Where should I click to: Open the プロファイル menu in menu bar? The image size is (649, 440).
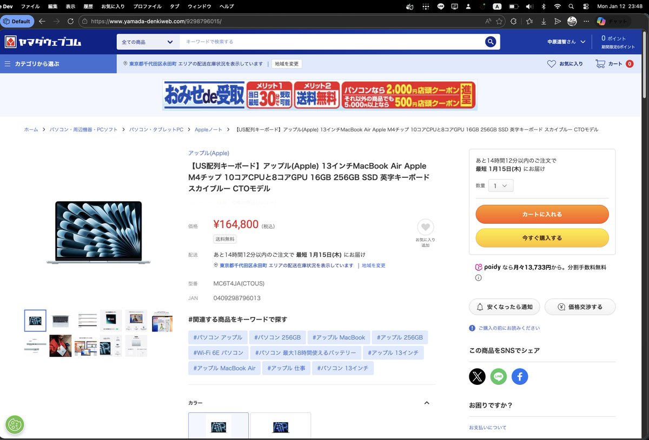[x=147, y=6]
